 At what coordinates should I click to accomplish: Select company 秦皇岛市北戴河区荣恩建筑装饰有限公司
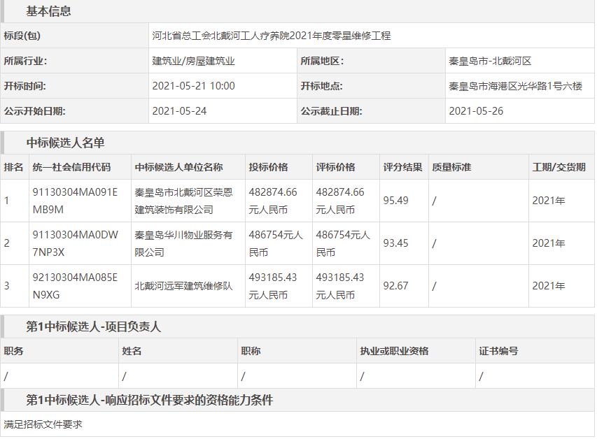tap(183, 201)
